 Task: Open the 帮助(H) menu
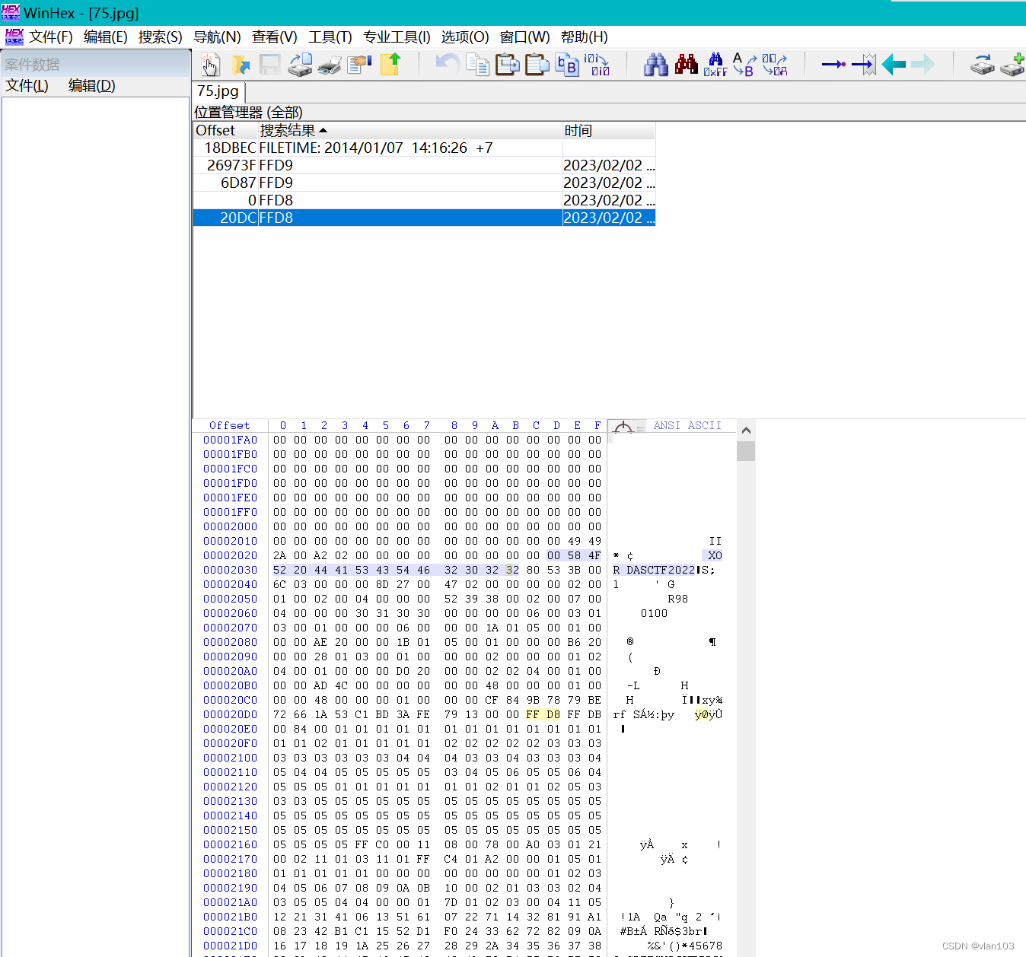pyautogui.click(x=585, y=37)
